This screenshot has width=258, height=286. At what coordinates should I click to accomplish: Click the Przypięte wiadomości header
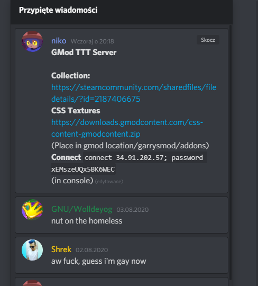click(58, 10)
